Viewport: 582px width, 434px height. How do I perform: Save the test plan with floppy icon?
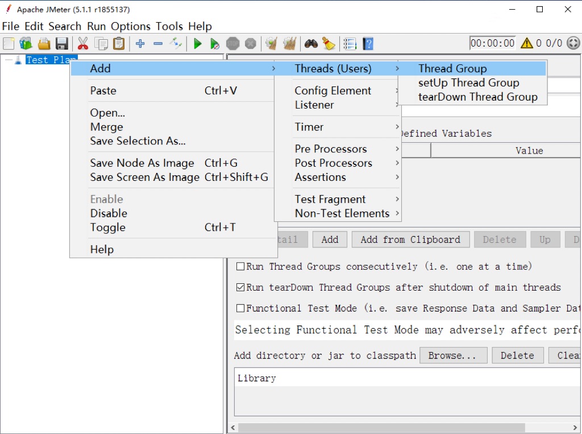[61, 43]
